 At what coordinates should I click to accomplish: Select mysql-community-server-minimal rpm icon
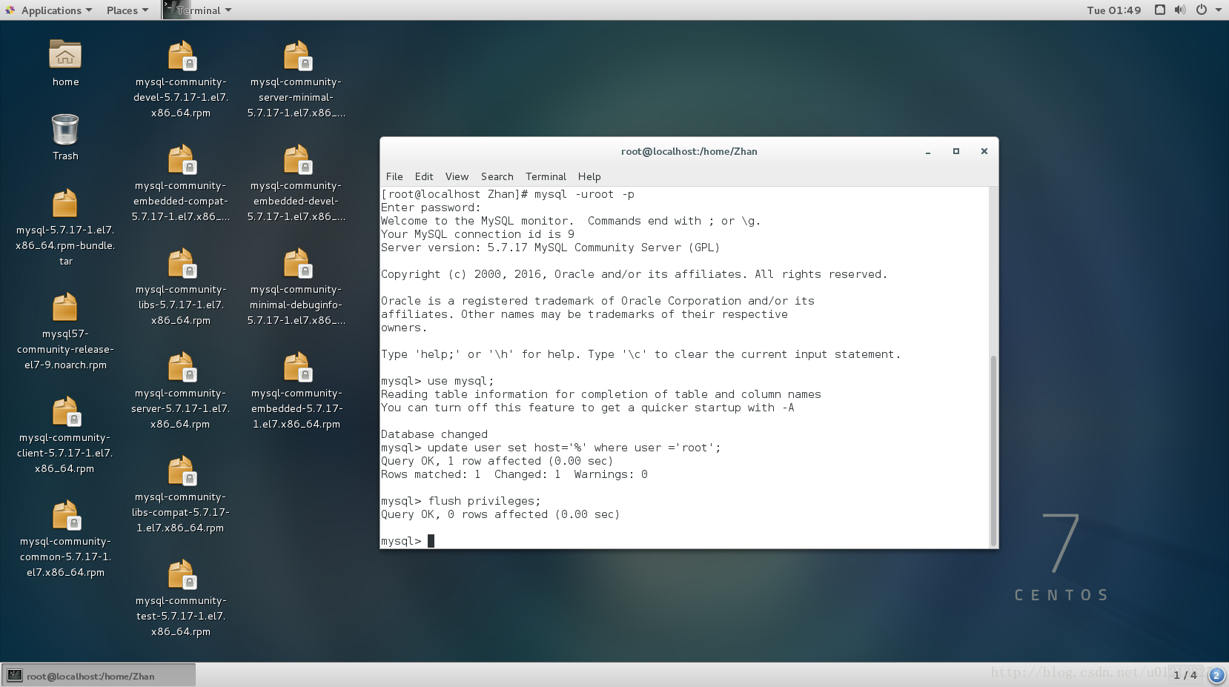[297, 56]
